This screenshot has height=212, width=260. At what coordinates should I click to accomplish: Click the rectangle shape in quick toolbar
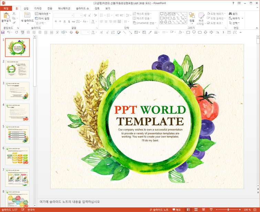coord(188,32)
